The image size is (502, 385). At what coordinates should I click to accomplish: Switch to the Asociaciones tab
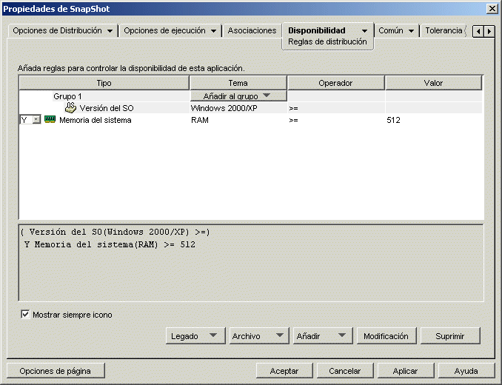[252, 30]
